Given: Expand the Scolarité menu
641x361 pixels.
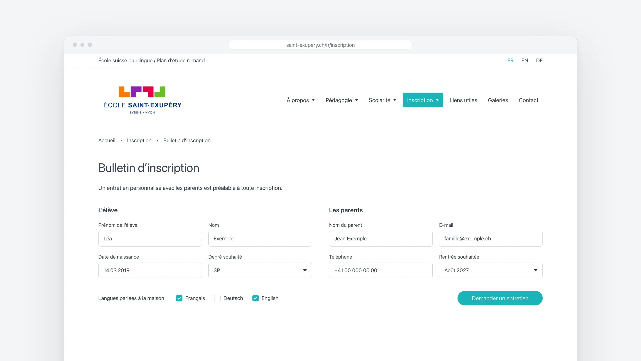Looking at the screenshot, I should [x=382, y=100].
